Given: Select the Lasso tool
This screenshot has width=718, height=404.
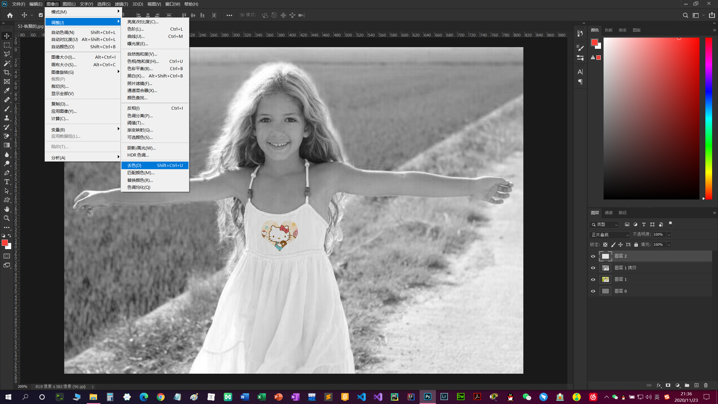Looking at the screenshot, I should [x=7, y=54].
